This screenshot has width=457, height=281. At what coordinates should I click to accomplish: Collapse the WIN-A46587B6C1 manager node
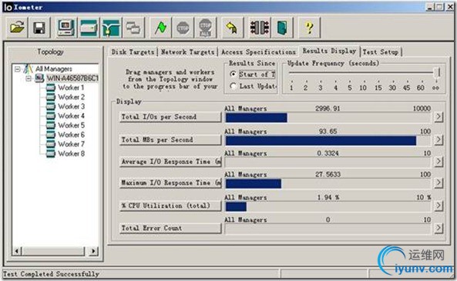pyautogui.click(x=29, y=79)
